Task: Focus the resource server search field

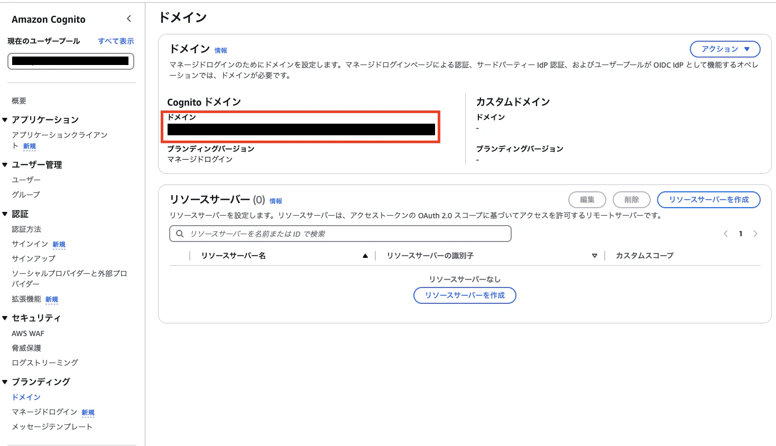Action: coord(340,234)
